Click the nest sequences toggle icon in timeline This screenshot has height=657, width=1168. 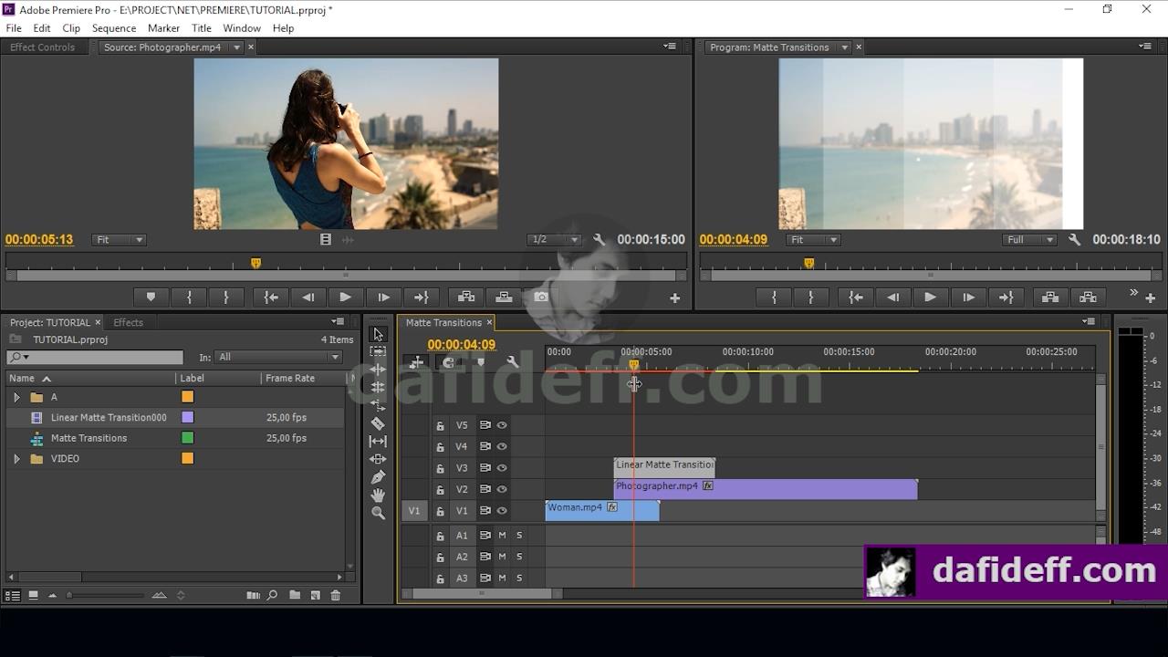click(x=416, y=362)
